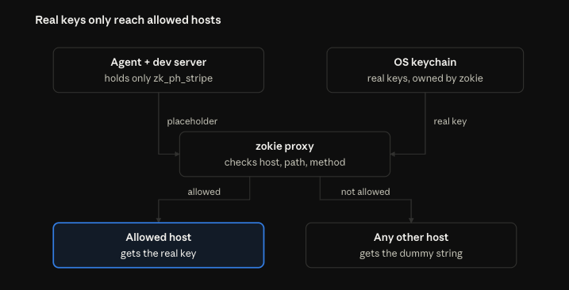Click 'checks host, path, method' subtitle
The height and width of the screenshot is (290, 569).
click(285, 162)
